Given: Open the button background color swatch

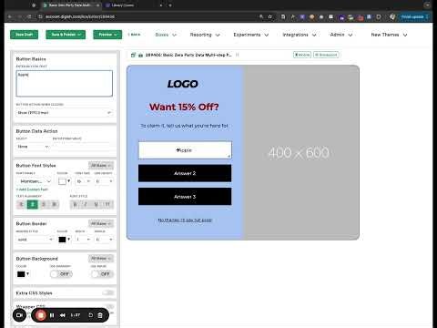Looking at the screenshot, I should (23, 274).
